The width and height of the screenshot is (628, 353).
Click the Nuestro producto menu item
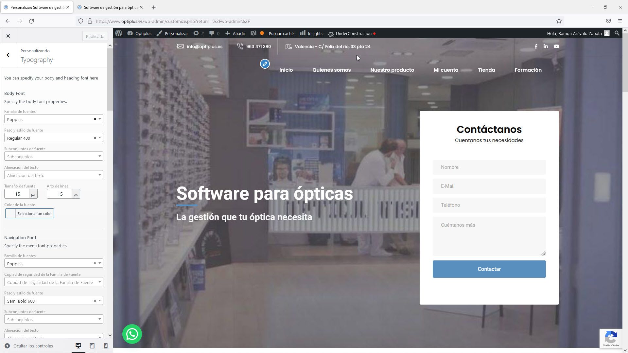[392, 70]
